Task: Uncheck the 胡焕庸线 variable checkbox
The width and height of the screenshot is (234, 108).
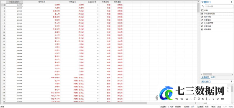Action: tap(202, 30)
